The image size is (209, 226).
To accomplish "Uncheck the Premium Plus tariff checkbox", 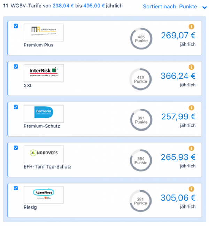I will pyautogui.click(x=16, y=26).
